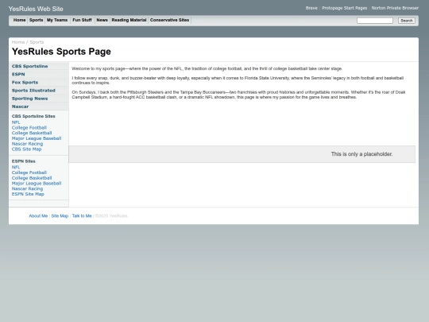This screenshot has height=322, width=429.
Task: Click the Search button
Action: click(406, 21)
